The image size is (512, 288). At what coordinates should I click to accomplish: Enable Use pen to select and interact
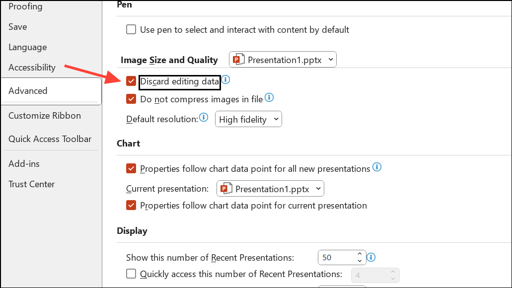(x=131, y=30)
